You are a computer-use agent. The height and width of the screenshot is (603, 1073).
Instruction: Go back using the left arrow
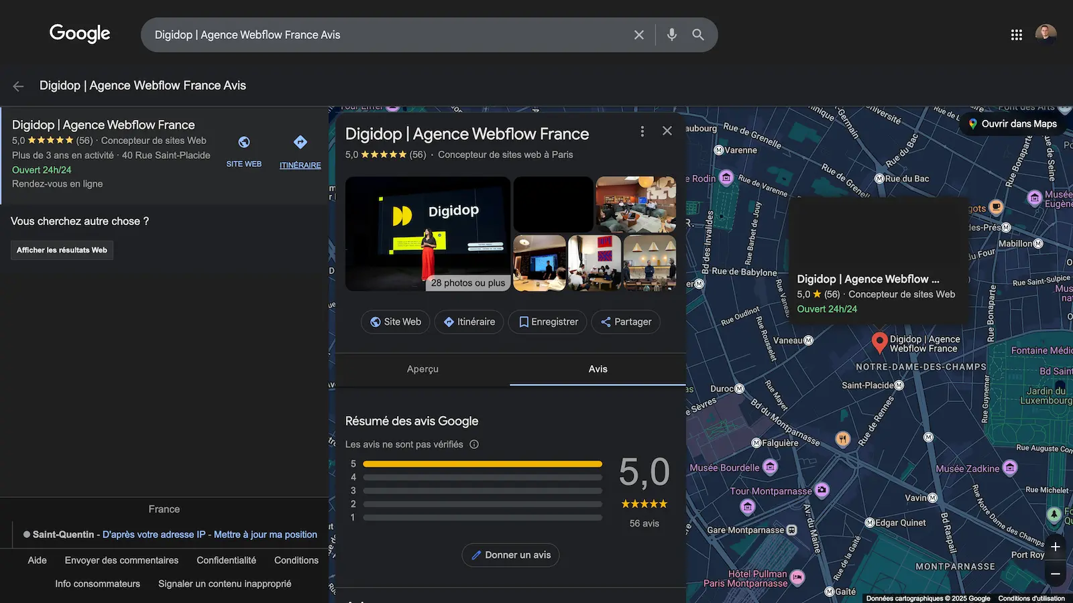pyautogui.click(x=18, y=86)
